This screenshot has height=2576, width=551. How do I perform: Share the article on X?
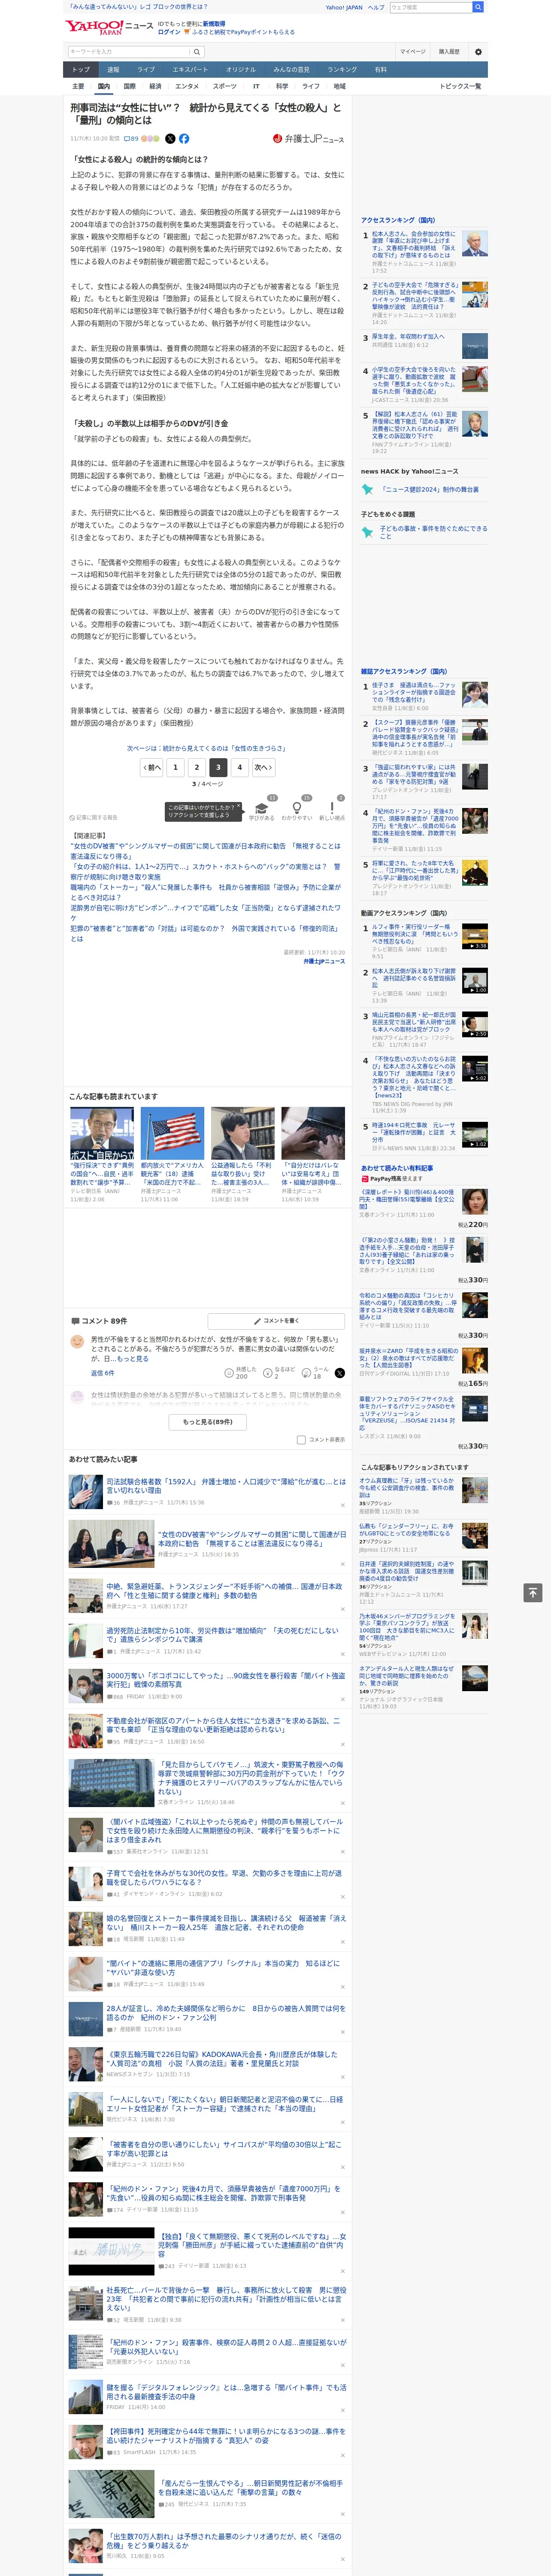click(x=170, y=139)
